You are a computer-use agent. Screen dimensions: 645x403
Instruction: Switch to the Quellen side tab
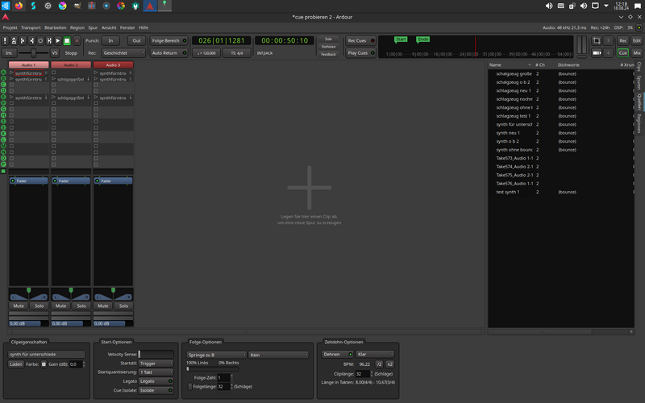tap(639, 102)
